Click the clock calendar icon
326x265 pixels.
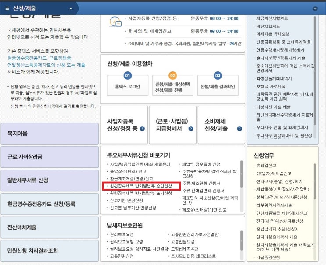115,21
